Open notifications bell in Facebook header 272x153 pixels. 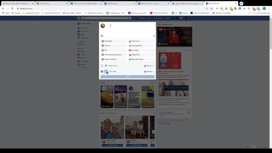(181, 18)
